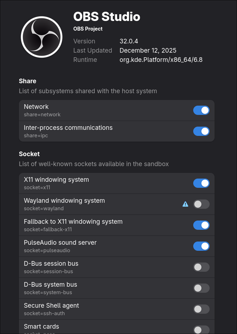
Task: Select the Version value 32.0.4
Action: point(129,41)
